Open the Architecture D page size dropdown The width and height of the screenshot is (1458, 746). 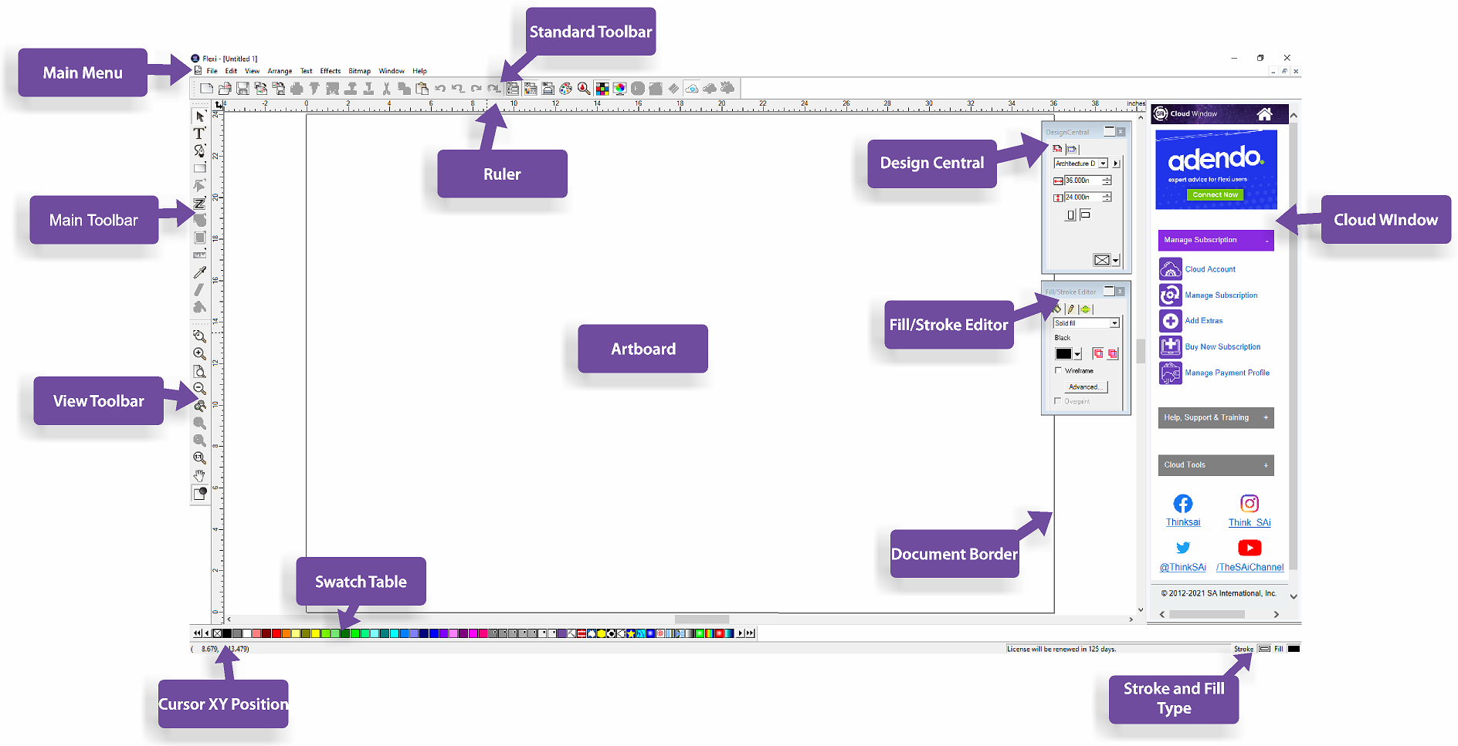[x=1104, y=164]
